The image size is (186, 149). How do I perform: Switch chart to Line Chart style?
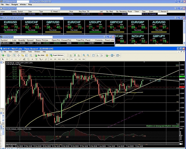(x=79, y=55)
